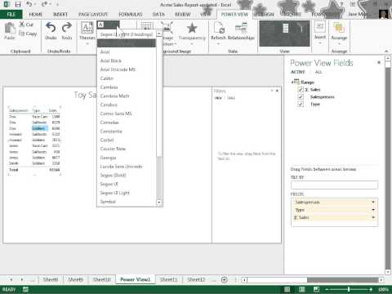Click the Cut scissors icon
Image resolution: width=392 pixels, height=294 pixels.
coord(22,24)
